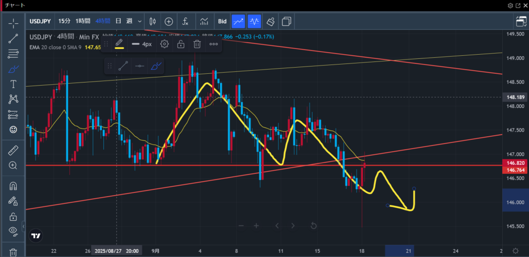Change drawing color with pencil swatch
Viewport: 529px width, 257px height.
click(119, 44)
